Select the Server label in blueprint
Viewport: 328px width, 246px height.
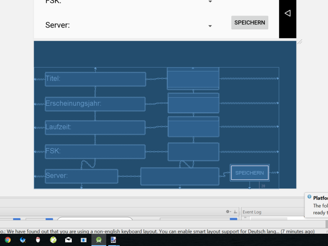pos(81,176)
